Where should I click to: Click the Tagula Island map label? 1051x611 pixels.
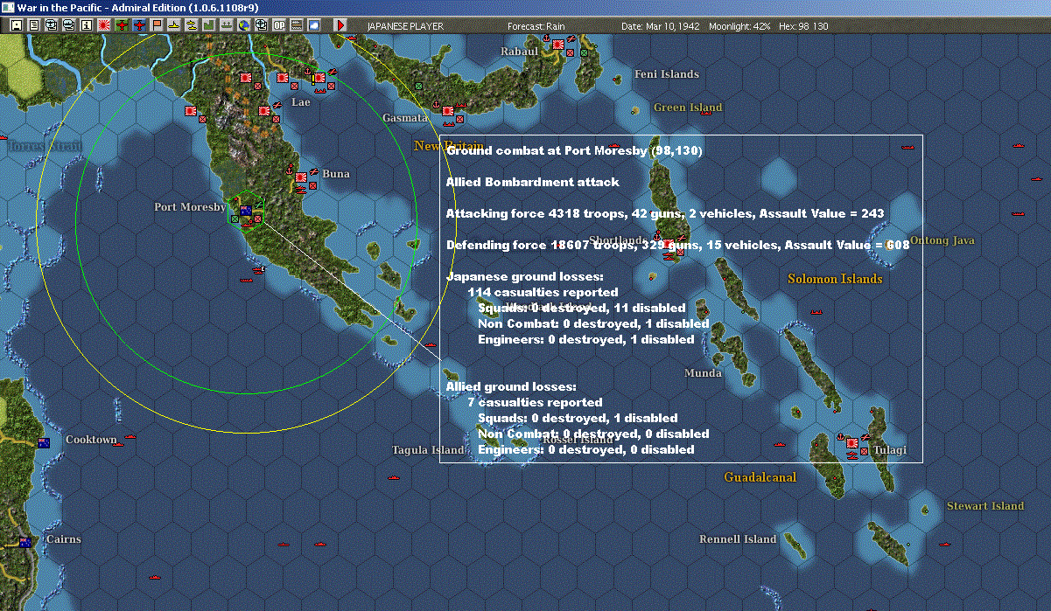click(428, 450)
